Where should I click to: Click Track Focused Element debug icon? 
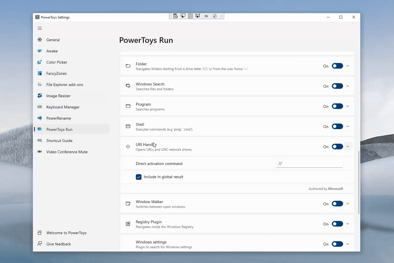pyautogui.click(x=198, y=16)
